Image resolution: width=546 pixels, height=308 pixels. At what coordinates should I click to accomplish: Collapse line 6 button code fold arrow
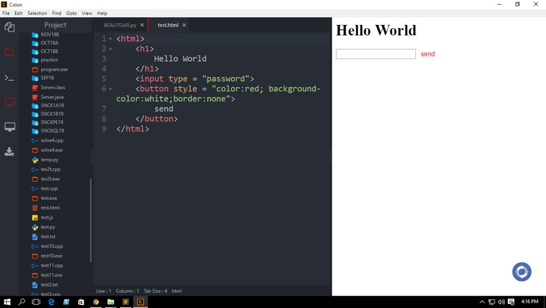coord(110,89)
